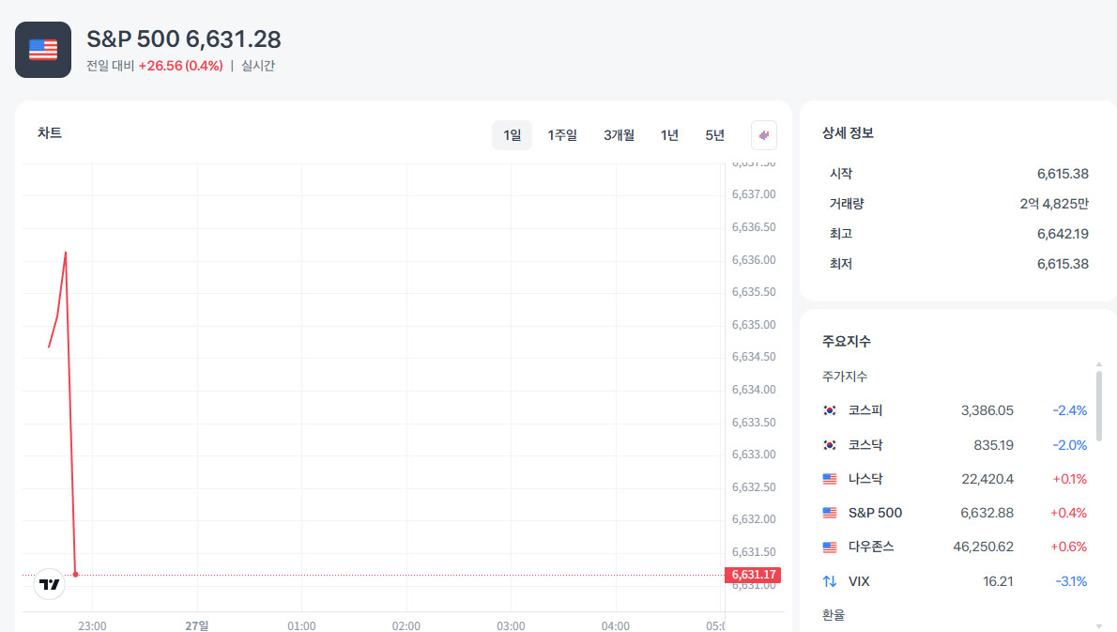Click the red endpoint dot on chart line

coord(75,575)
